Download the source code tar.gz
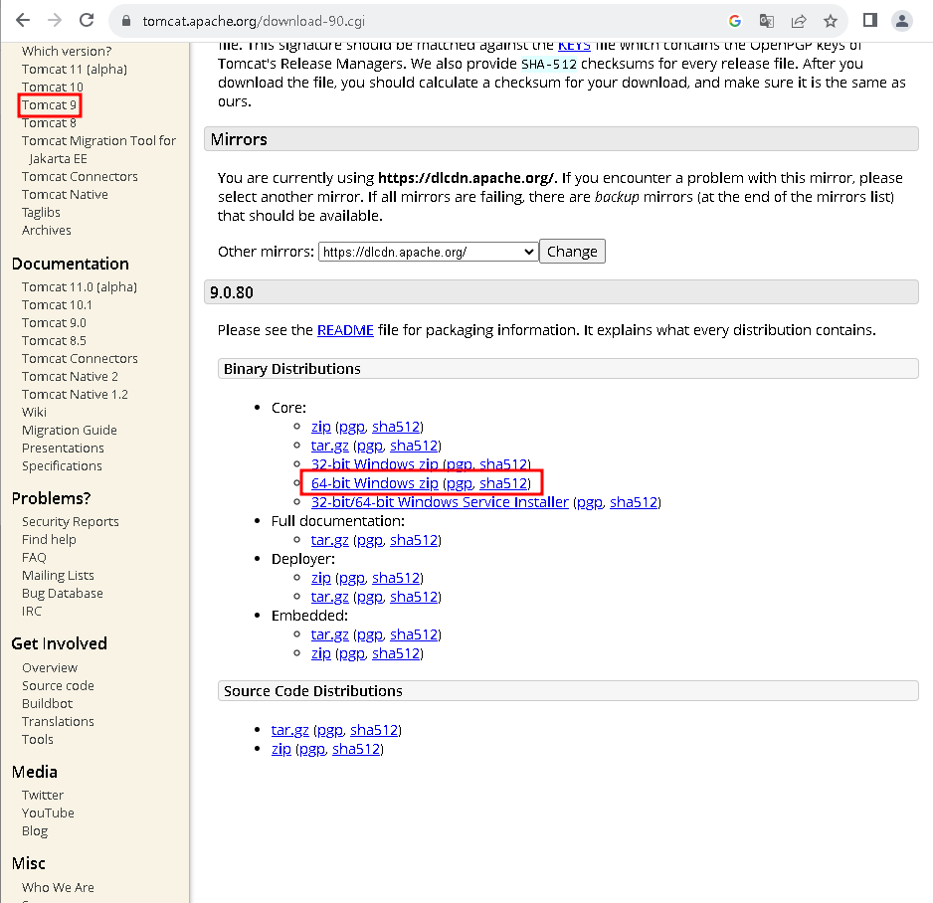 (289, 730)
